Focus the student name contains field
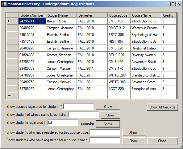The width and height of the screenshot is (183, 149). pyautogui.click(x=83, y=115)
